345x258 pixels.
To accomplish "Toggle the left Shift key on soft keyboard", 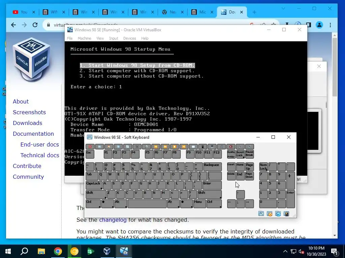I will (96, 195).
